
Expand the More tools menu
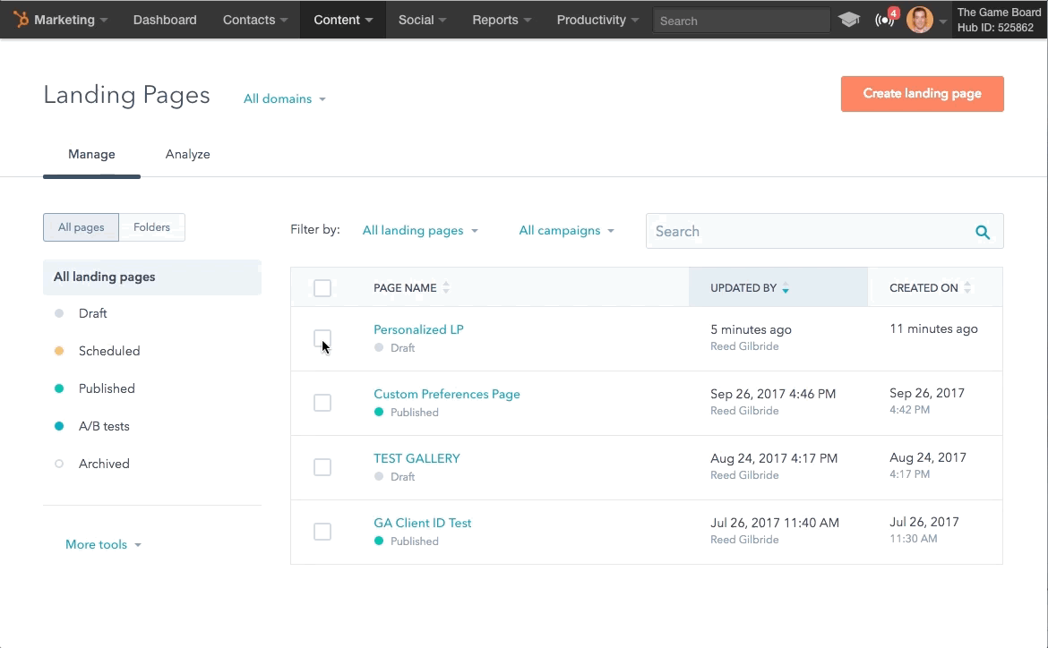pyautogui.click(x=103, y=545)
